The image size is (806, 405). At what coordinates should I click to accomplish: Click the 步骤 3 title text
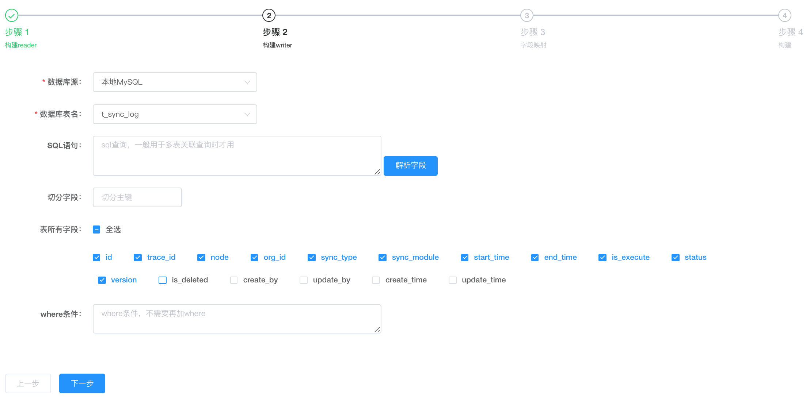point(533,32)
